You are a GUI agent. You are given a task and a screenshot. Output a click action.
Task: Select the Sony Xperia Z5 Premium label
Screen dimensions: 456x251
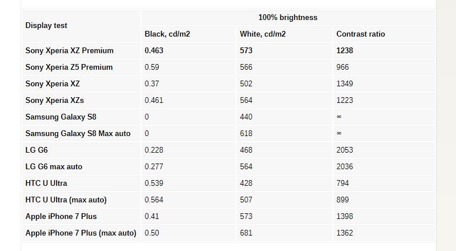coord(69,67)
